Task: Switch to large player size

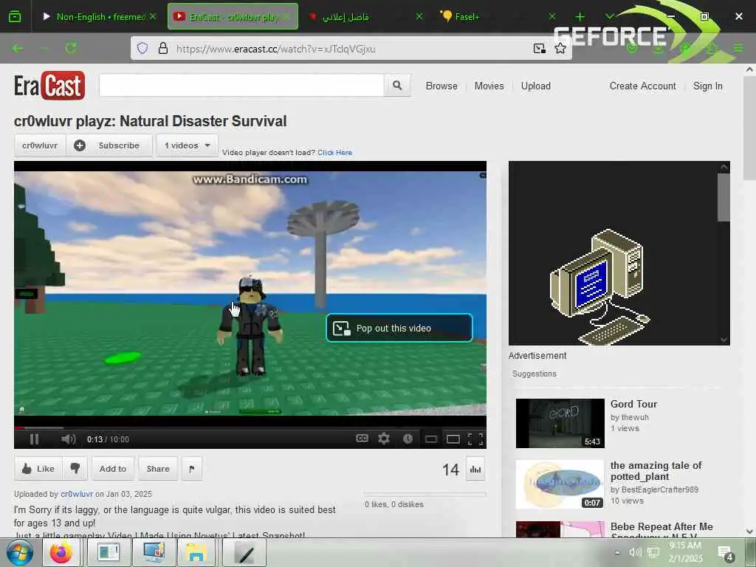Action: tap(453, 439)
